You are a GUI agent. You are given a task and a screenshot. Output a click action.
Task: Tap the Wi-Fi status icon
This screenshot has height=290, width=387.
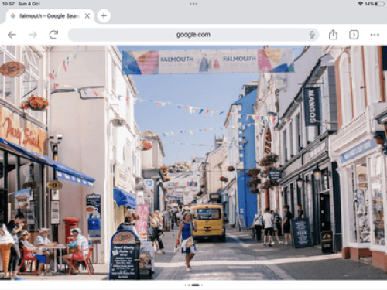click(361, 4)
